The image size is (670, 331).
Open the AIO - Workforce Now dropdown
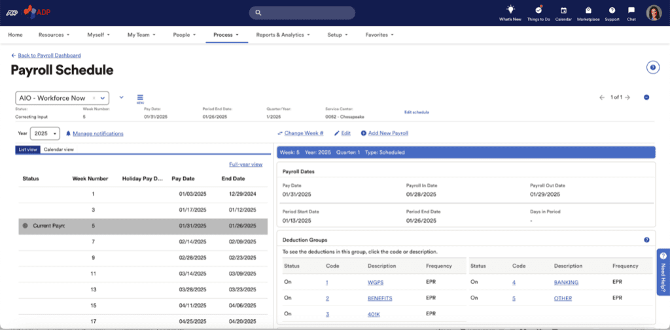tap(103, 98)
